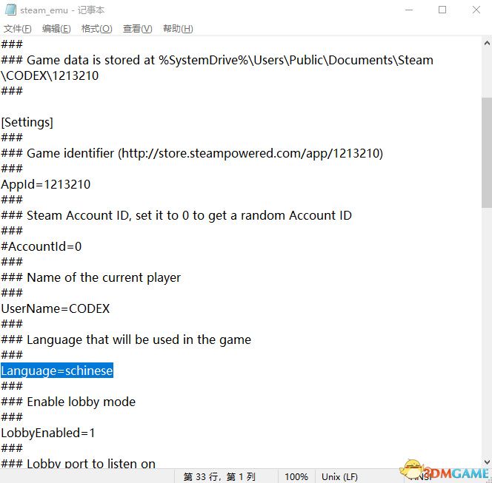Click the AppId=1213210 line
This screenshot has width=492, height=483.
tap(46, 184)
